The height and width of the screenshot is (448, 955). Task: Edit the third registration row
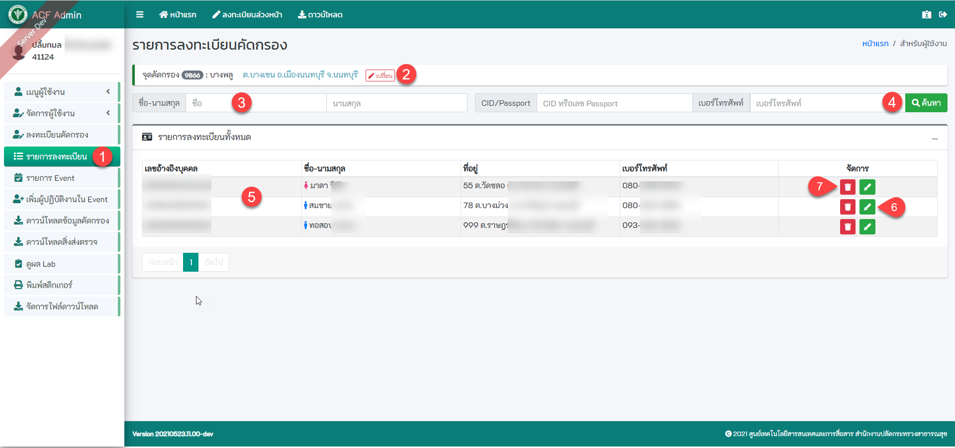tap(867, 226)
